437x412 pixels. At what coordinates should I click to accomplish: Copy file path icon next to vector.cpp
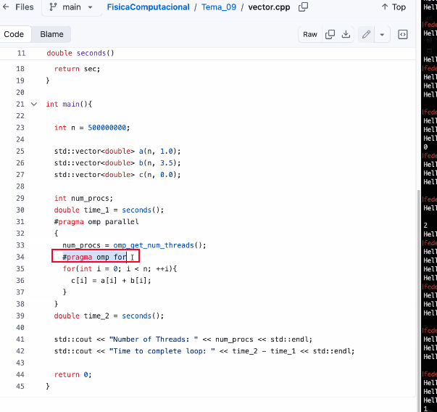tap(303, 7)
